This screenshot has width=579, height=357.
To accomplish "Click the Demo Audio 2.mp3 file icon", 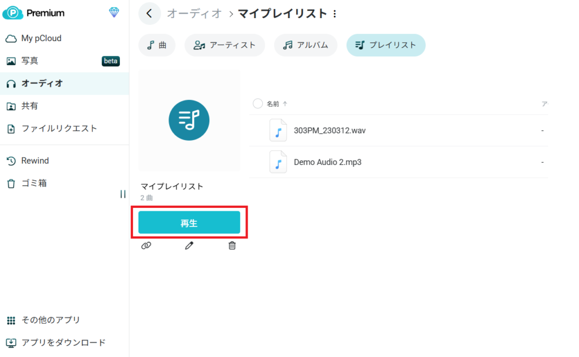I will (278, 162).
